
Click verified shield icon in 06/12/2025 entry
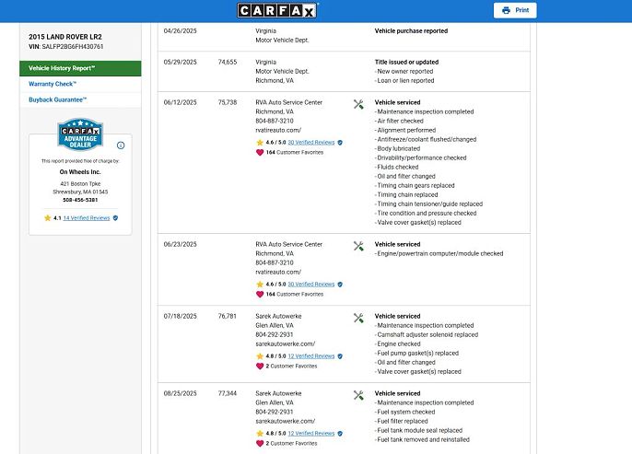340,143
